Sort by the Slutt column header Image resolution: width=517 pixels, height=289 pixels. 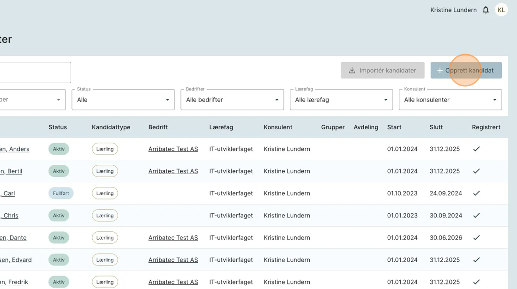tap(436, 127)
